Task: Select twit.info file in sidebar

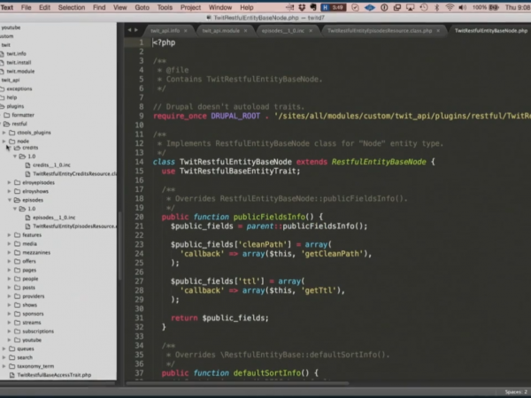Action: coord(16,54)
